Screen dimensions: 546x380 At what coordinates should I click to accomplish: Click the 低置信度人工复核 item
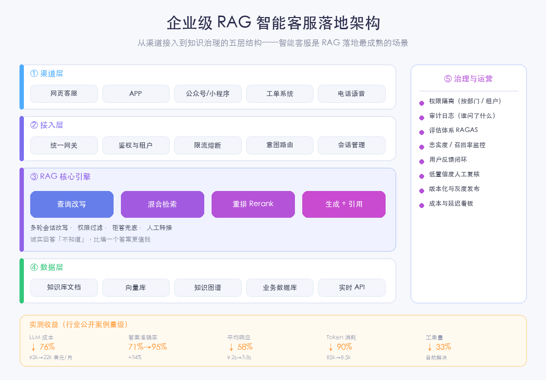pyautogui.click(x=454, y=174)
